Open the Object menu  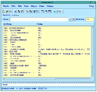coord(34,6)
